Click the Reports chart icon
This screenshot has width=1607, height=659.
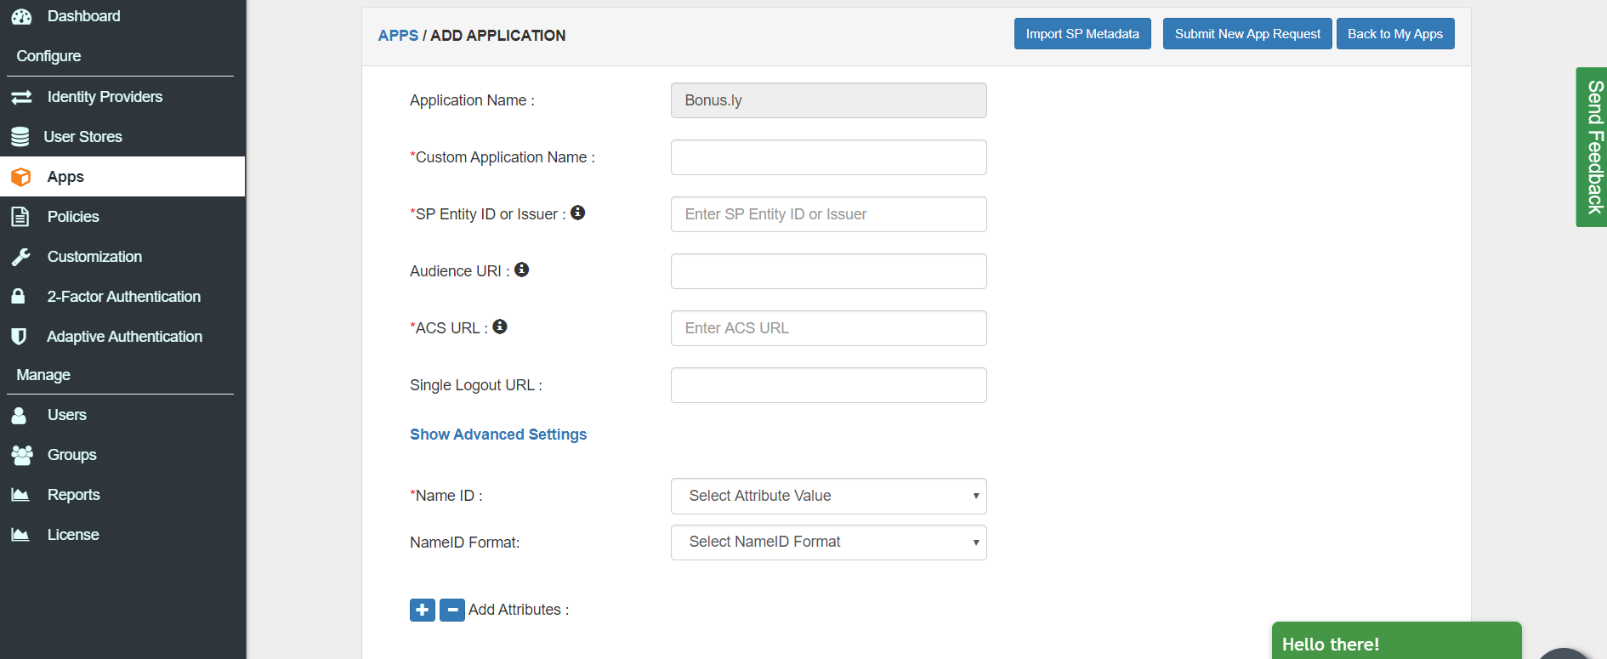tap(20, 494)
